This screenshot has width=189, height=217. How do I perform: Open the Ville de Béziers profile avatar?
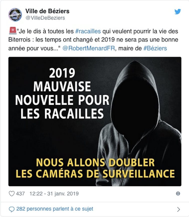[x=15, y=15]
